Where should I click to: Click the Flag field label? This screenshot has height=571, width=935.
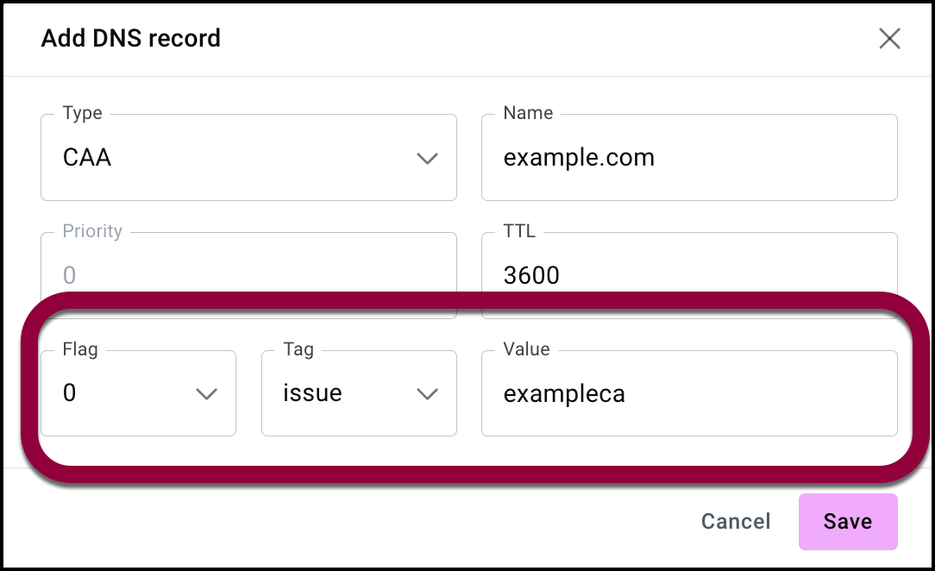80,349
